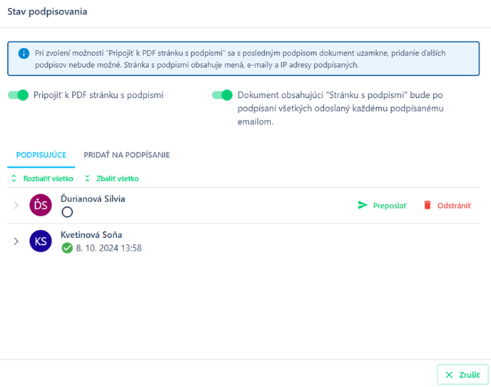Switch to the PRIDAŤ NA PODPÍSANIE tab

[x=126, y=155]
